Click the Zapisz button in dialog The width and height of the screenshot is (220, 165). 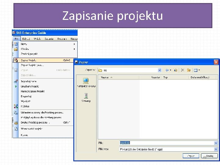click(x=191, y=156)
